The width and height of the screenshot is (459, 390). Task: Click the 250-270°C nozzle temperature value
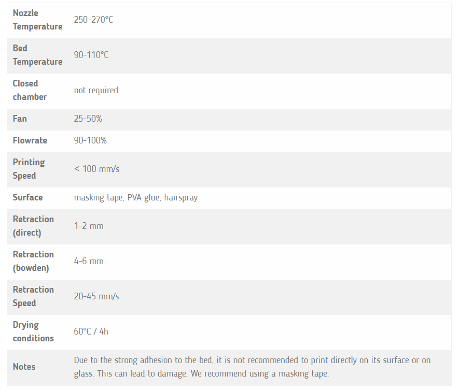point(93,20)
